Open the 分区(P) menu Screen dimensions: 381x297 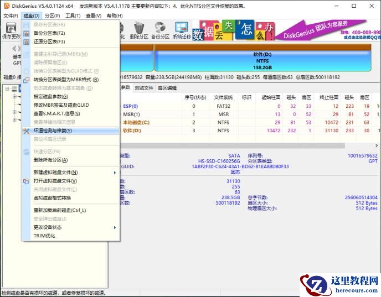click(53, 16)
